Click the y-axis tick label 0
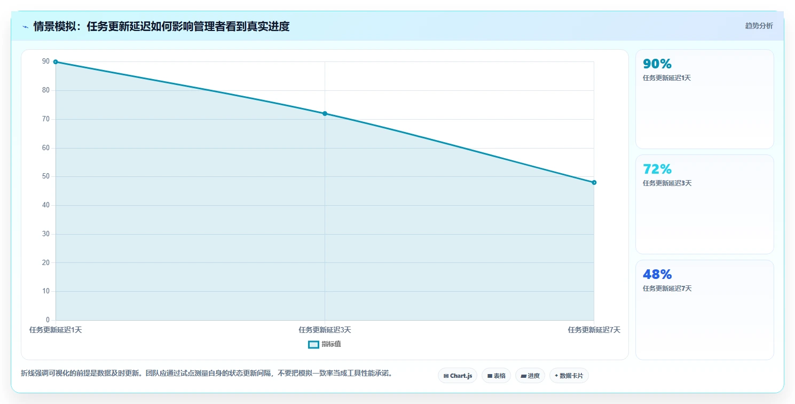This screenshot has height=404, width=795. tap(48, 320)
